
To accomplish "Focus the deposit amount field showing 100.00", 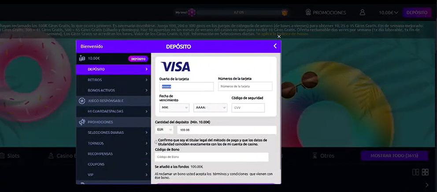I will pyautogui.click(x=227, y=130).
